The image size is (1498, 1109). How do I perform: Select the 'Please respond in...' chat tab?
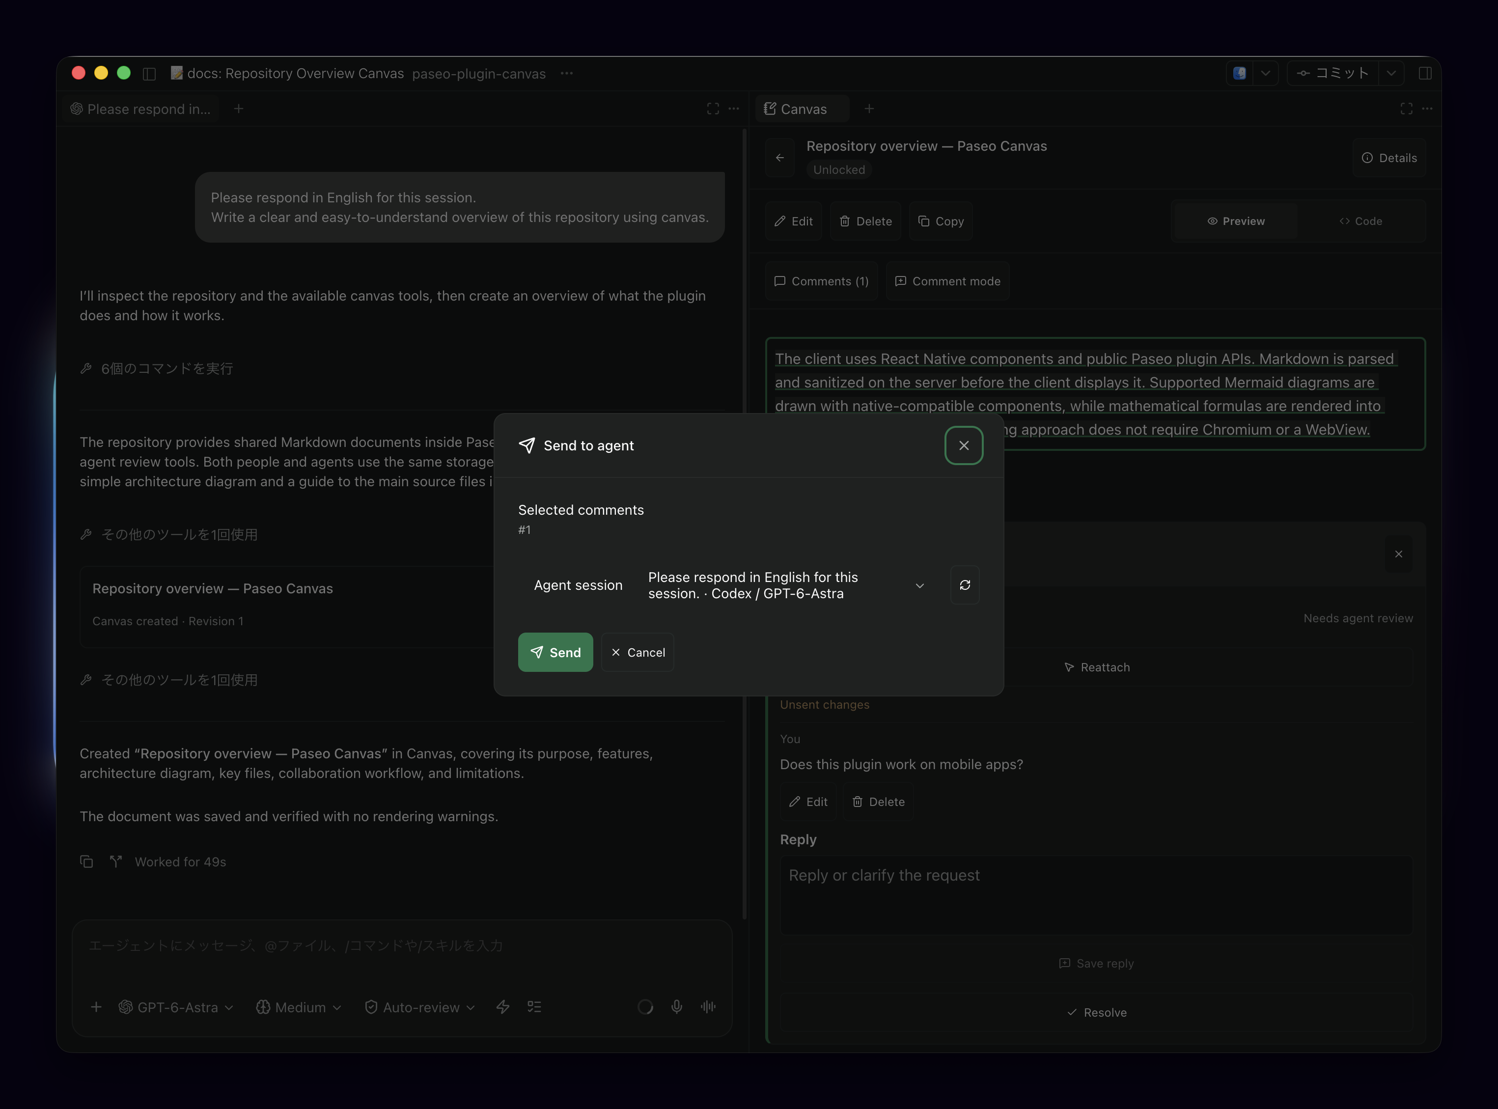click(141, 109)
